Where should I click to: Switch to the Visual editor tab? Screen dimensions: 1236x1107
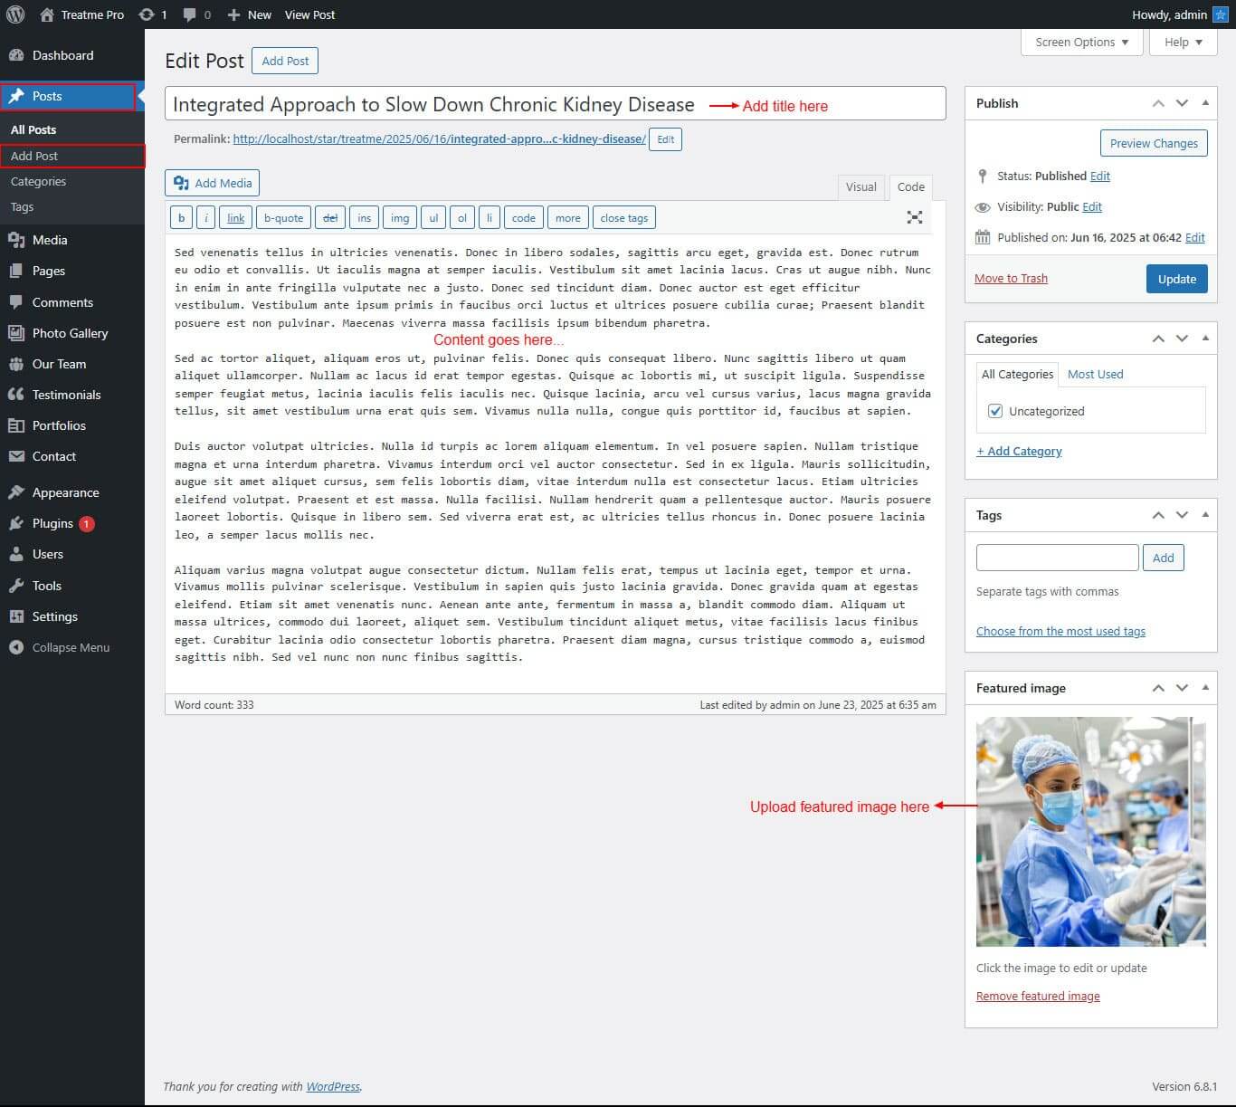pos(860,186)
